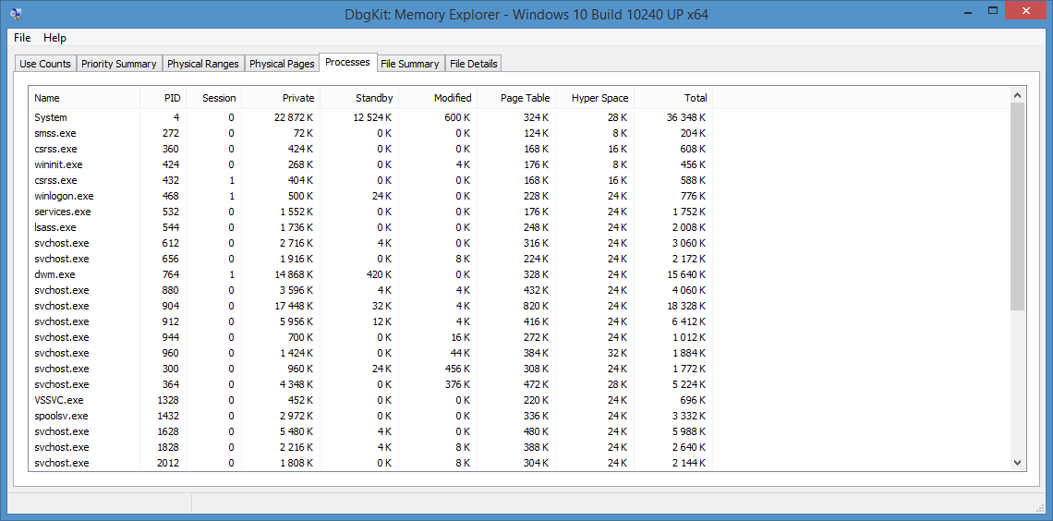Screen dimensions: 1053x521
Task: Click System standby value 12 524 K
Action: tap(373, 117)
